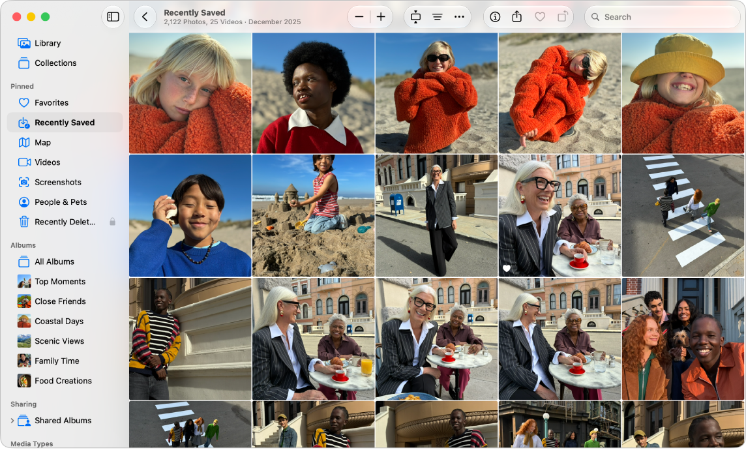Open the Scenic Views album
The image size is (746, 450).
tap(65, 342)
